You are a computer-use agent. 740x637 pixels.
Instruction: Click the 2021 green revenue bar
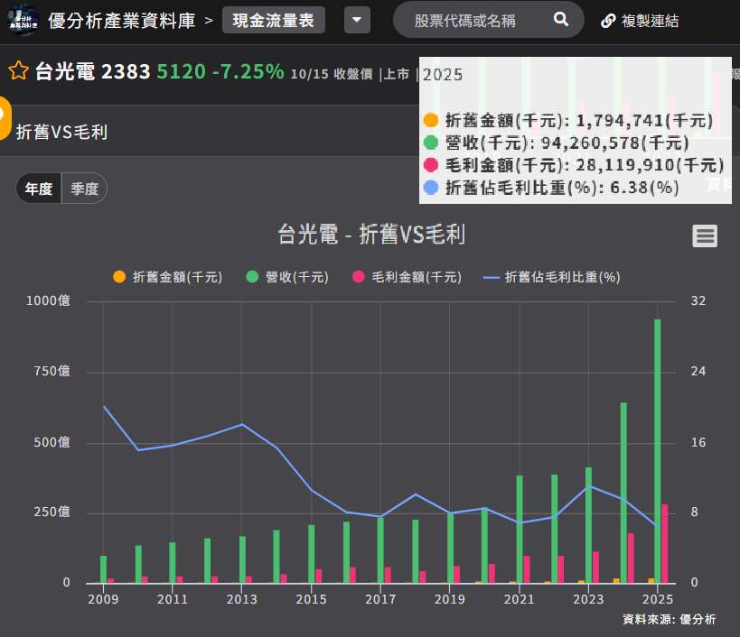pyautogui.click(x=520, y=529)
